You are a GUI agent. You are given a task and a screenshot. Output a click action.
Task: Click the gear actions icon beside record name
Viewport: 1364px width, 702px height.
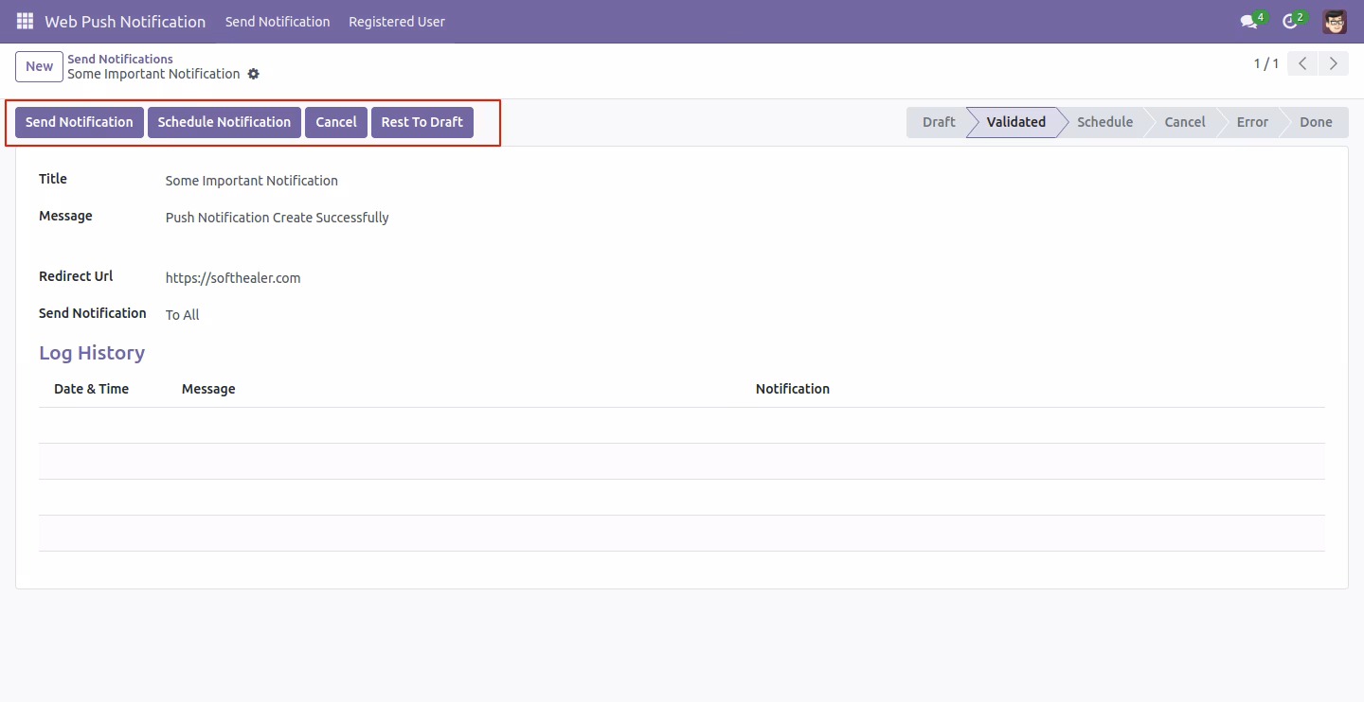(253, 74)
